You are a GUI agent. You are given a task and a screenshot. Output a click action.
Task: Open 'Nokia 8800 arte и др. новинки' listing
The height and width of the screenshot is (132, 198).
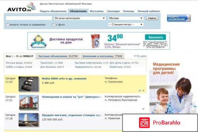tap(64, 79)
